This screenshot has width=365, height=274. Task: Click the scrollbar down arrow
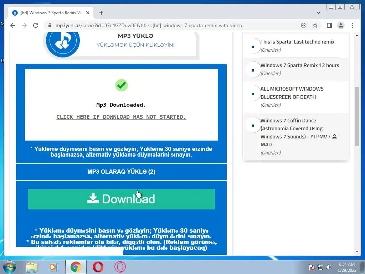(357, 252)
